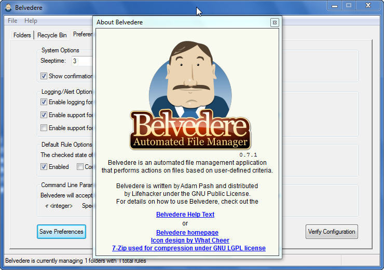The height and width of the screenshot is (270, 384).
Task: Click the -r <integer> parameter text
Action: 59,206
